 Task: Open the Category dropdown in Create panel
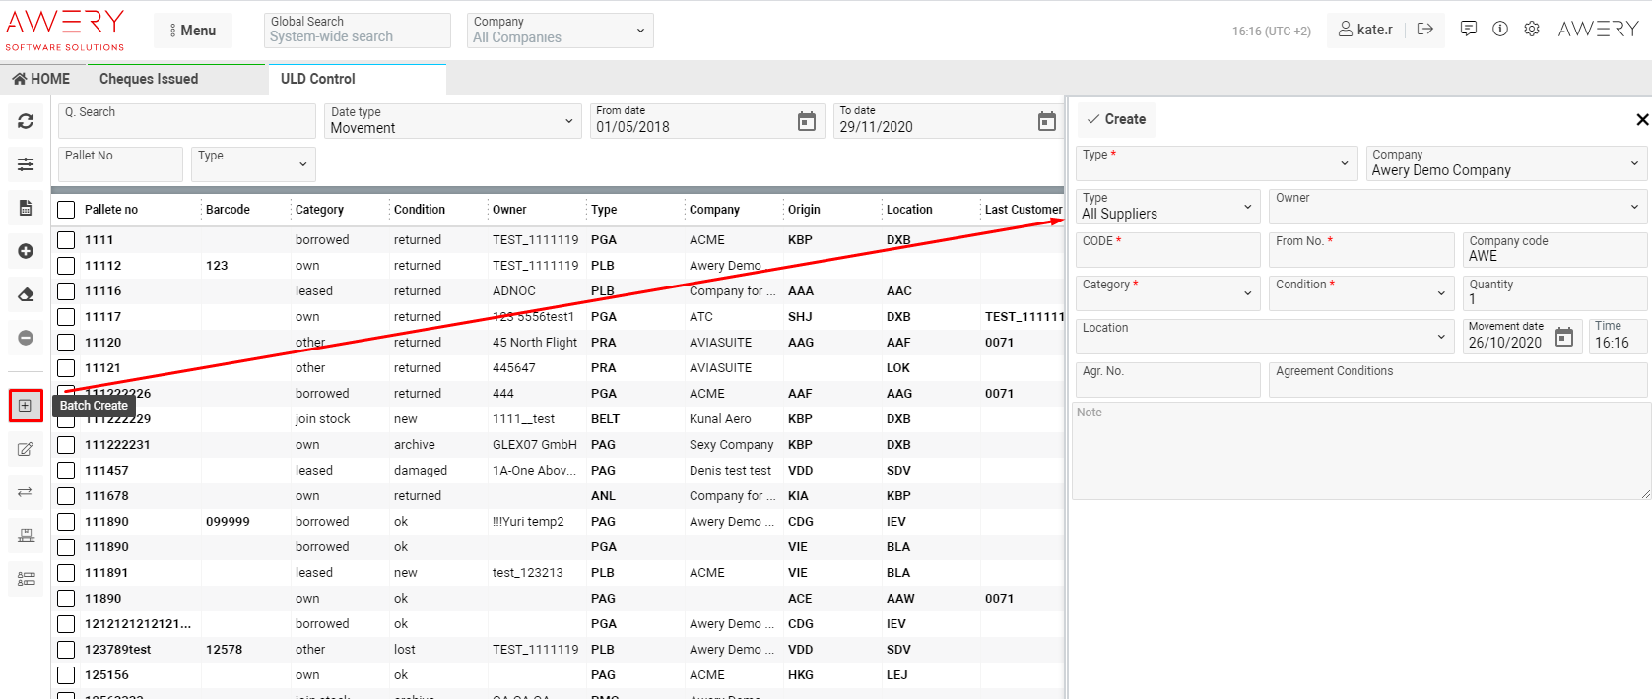click(x=1166, y=292)
